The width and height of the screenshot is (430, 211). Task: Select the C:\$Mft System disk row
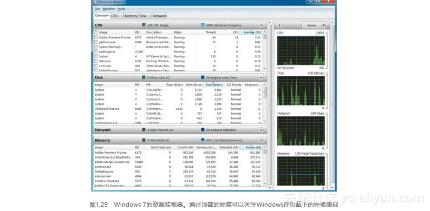[x=178, y=114]
